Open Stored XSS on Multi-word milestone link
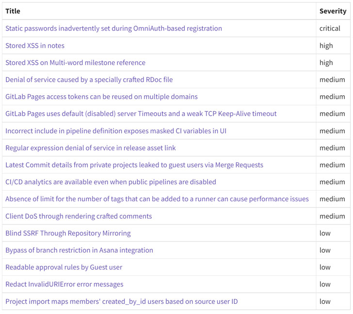Screen dimensions: 353x314 [x=75, y=62]
